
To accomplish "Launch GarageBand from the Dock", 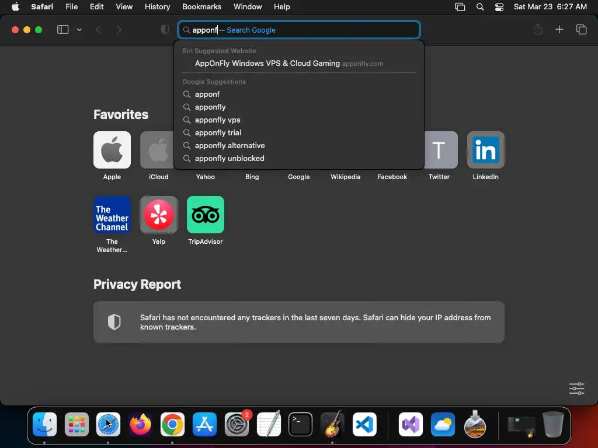I will coord(332,425).
